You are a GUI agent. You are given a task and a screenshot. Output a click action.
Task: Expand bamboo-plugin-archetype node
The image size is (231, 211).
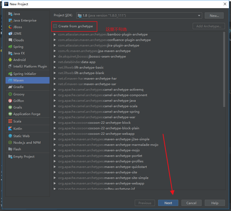[x=55, y=34]
